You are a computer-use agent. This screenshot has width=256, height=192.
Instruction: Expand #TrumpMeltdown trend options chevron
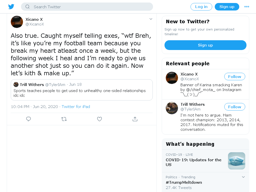point(243,177)
